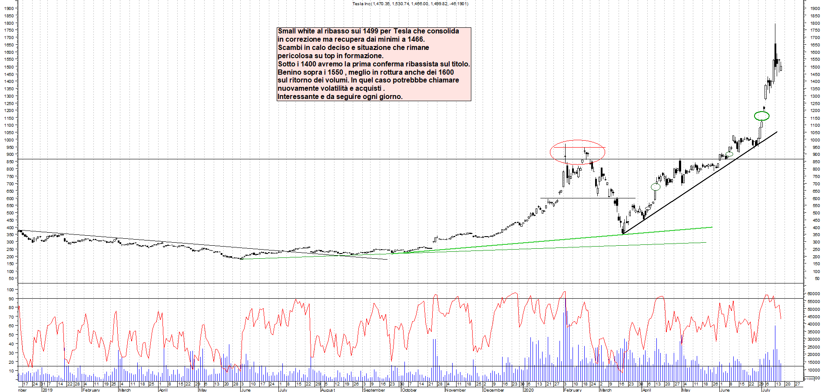Click 70 on the oscillator scale
This screenshot has width=821, height=392.
click(11, 317)
